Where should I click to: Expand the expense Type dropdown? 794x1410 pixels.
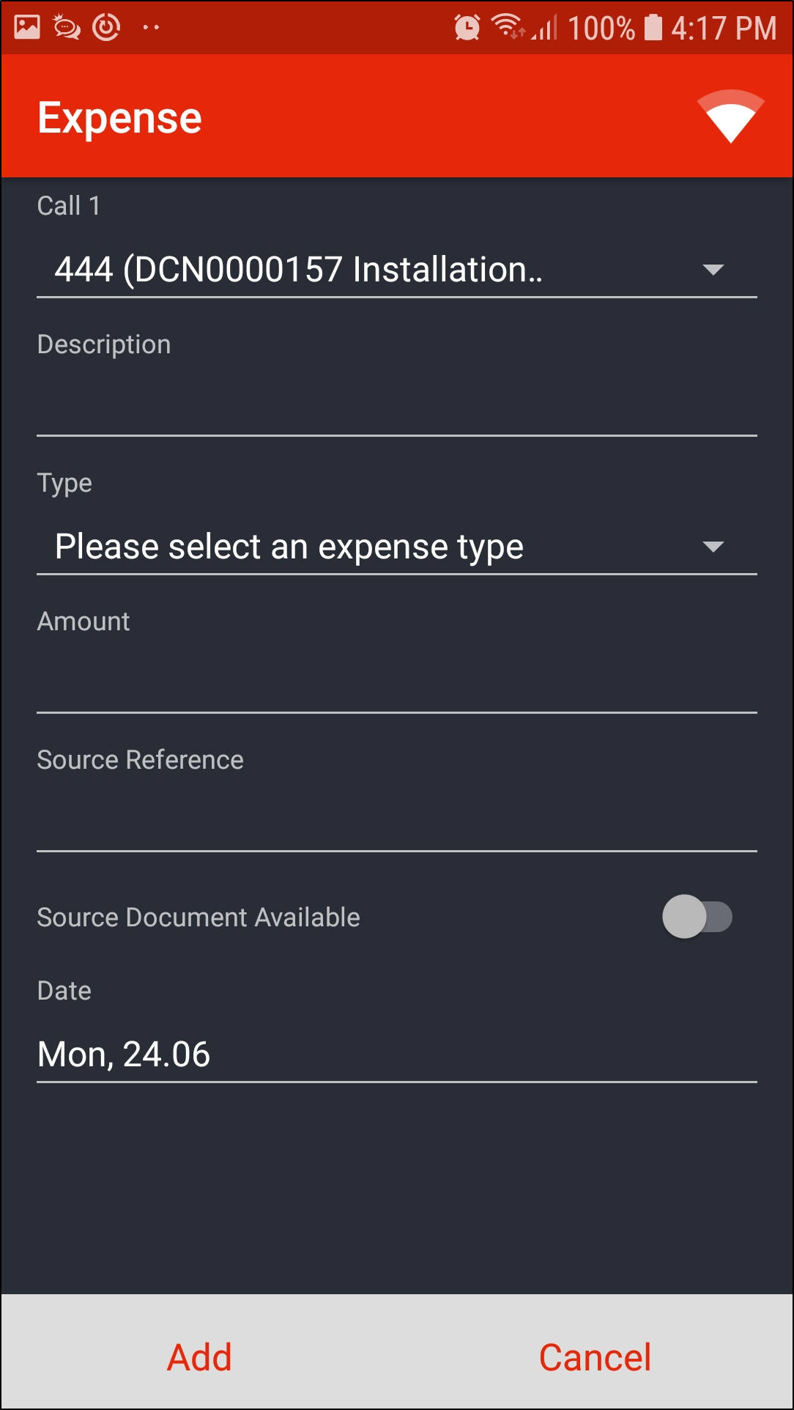point(396,547)
